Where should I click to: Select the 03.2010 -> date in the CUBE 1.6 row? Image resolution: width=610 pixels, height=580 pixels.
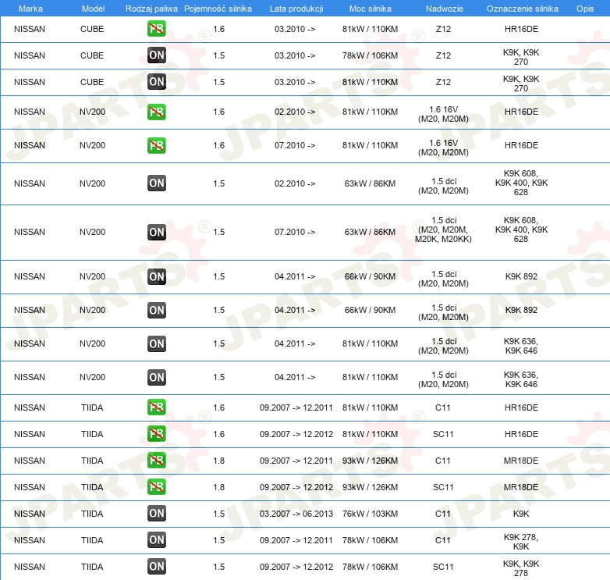pos(295,29)
